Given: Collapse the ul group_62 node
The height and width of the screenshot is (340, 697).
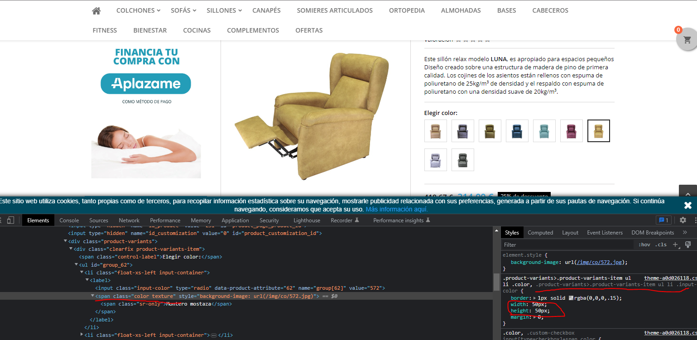Looking at the screenshot, I should click(x=76, y=264).
